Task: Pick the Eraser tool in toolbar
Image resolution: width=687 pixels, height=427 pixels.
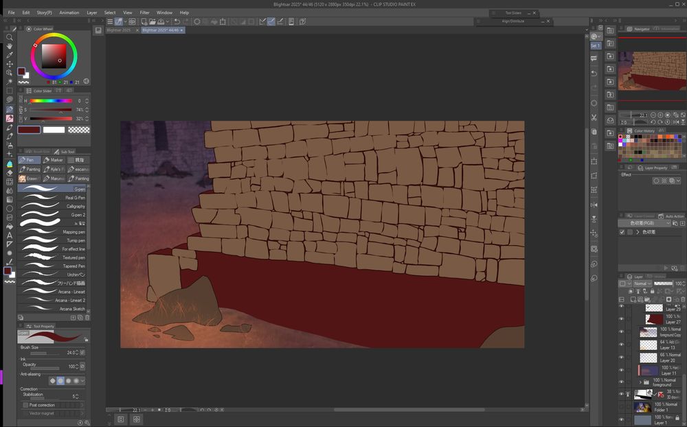Action: tap(10, 173)
